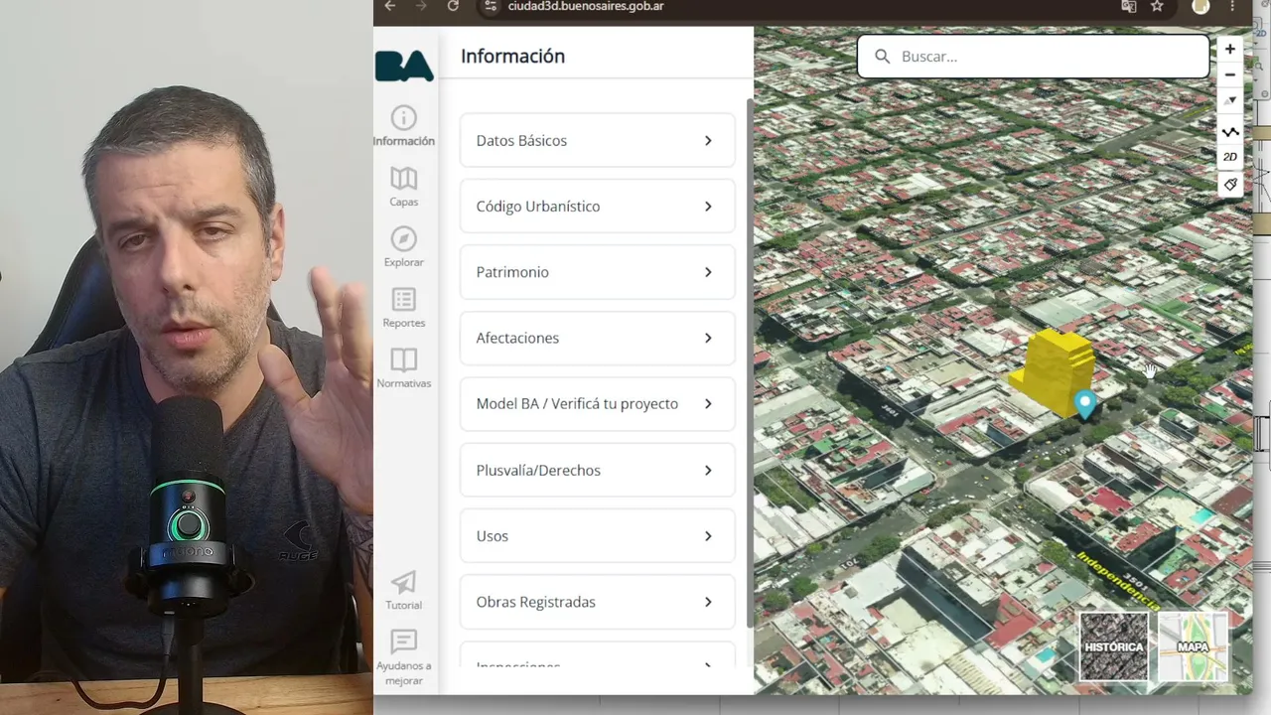Expand Model BA / Verificá tu proyecto
This screenshot has width=1271, height=715.
[x=598, y=404]
